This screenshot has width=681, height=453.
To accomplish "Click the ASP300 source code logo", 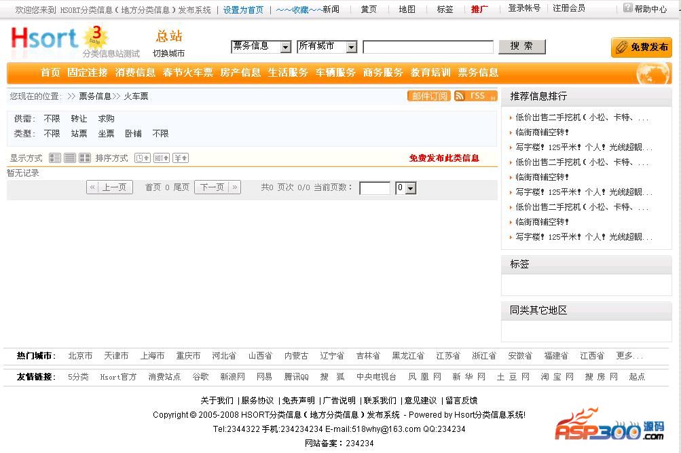I will click(x=609, y=424).
